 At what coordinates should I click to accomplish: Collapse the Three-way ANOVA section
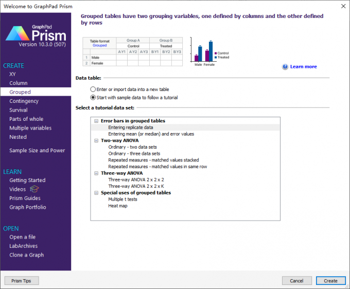click(x=96, y=173)
